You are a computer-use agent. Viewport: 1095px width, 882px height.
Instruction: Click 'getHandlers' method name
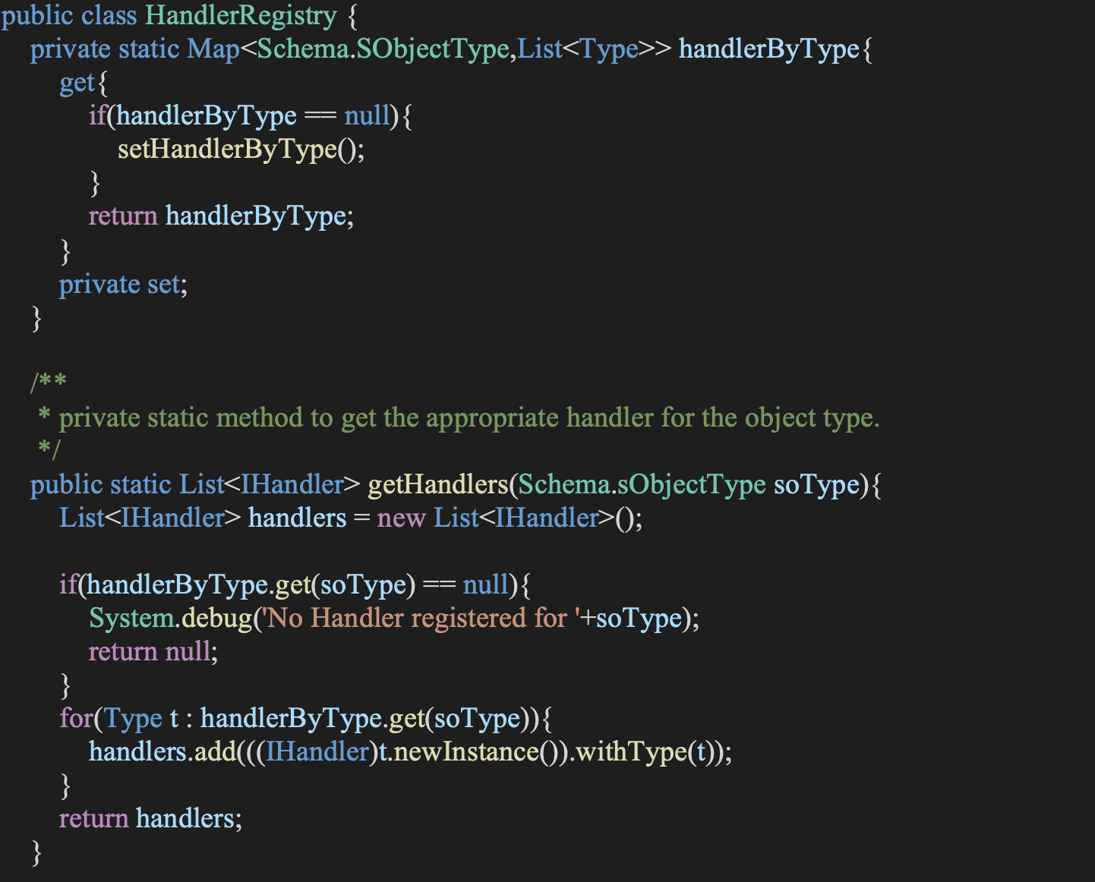pos(437,485)
